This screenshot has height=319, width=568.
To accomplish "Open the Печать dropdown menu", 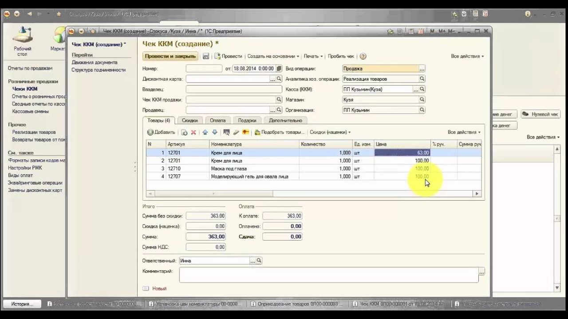I will click(313, 56).
